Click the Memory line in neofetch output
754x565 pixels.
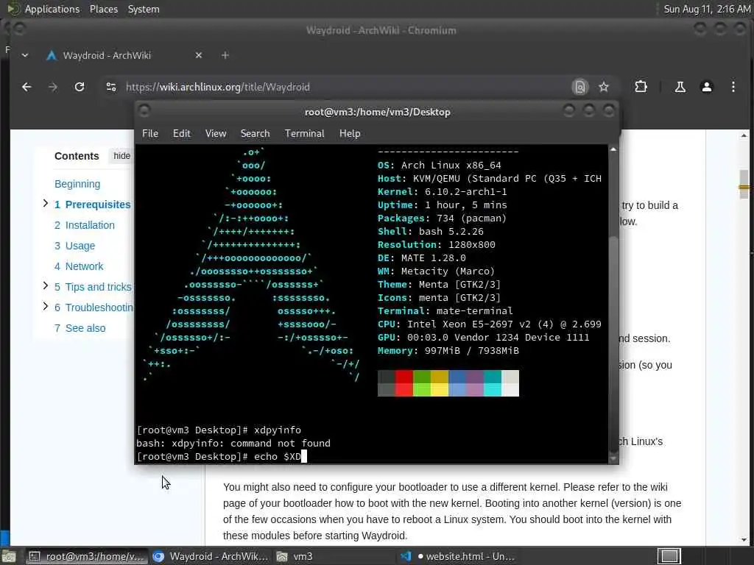click(x=448, y=351)
